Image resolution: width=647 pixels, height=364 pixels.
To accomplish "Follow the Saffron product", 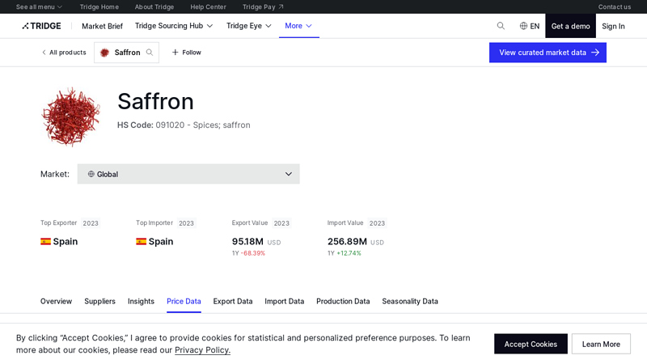I will (186, 53).
